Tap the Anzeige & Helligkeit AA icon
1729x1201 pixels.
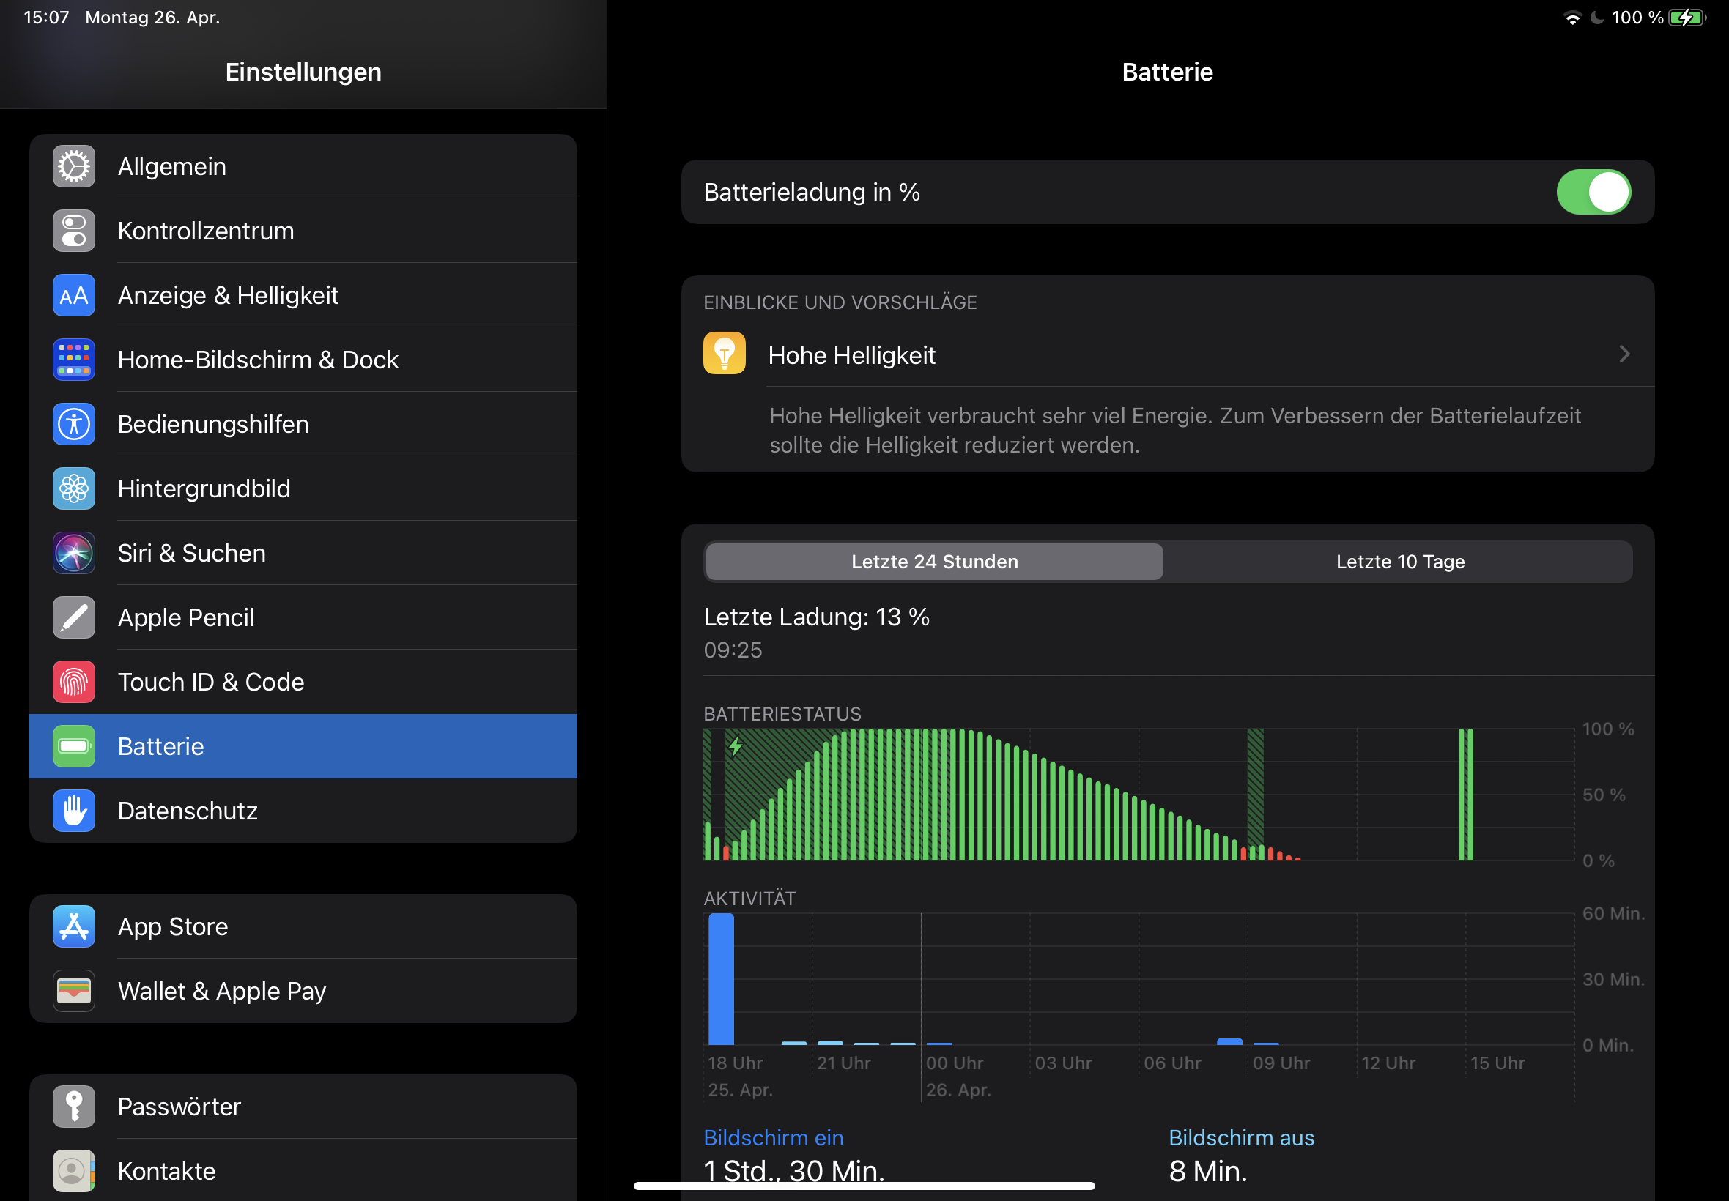(x=74, y=295)
